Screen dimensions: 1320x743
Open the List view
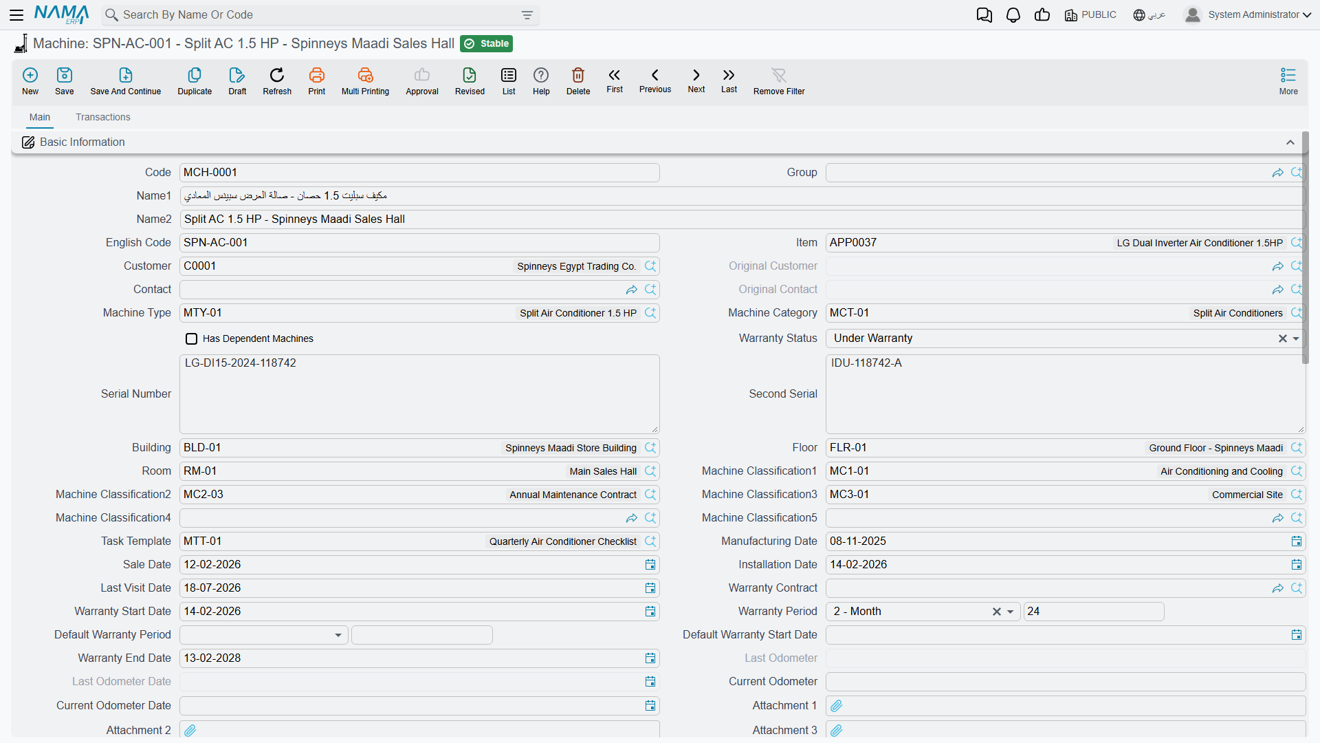click(x=509, y=81)
